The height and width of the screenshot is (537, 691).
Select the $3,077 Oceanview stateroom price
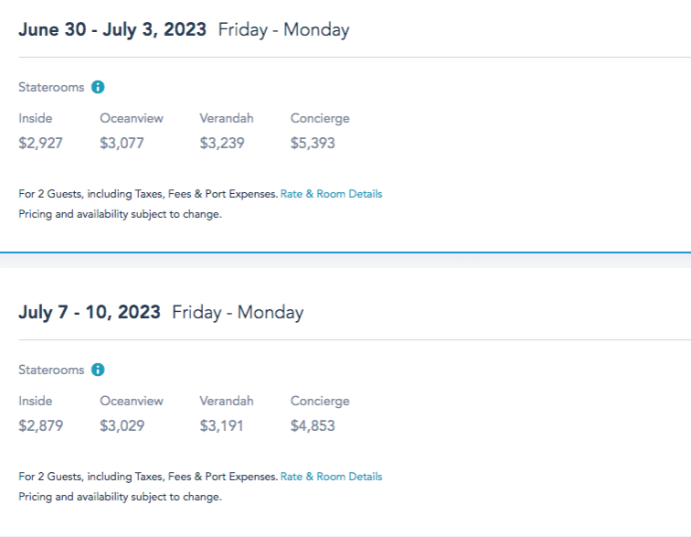(122, 143)
